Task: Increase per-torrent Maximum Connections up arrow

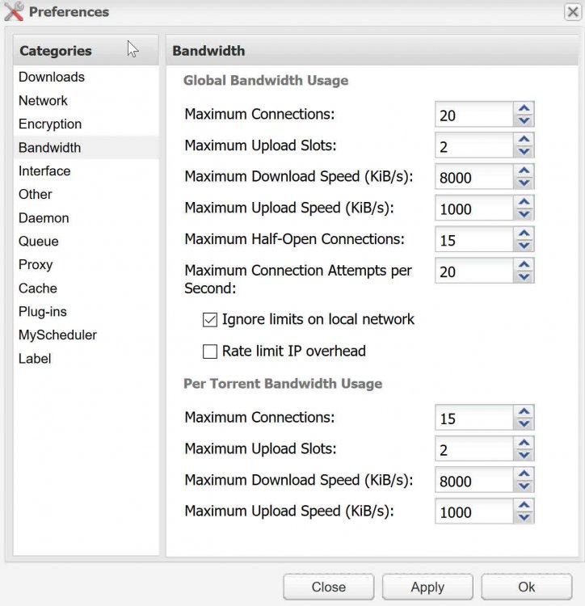Action: pyautogui.click(x=524, y=411)
